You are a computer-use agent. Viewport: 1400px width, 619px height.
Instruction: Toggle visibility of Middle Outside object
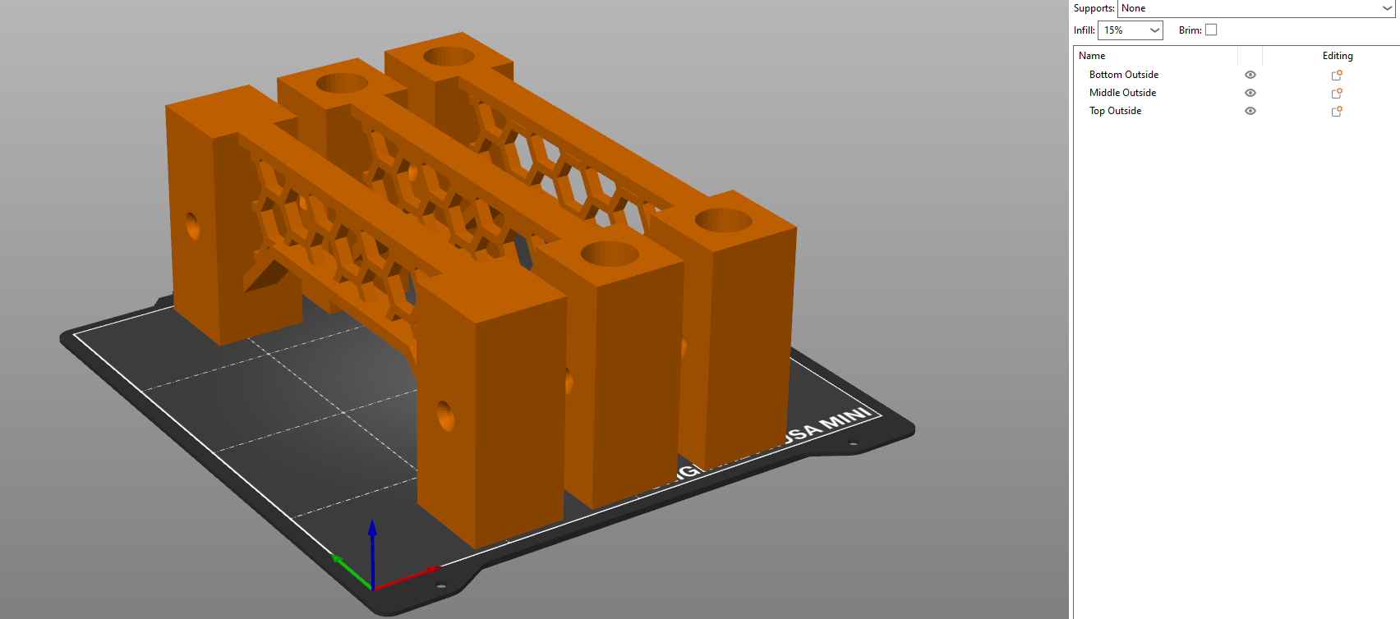pos(1250,93)
